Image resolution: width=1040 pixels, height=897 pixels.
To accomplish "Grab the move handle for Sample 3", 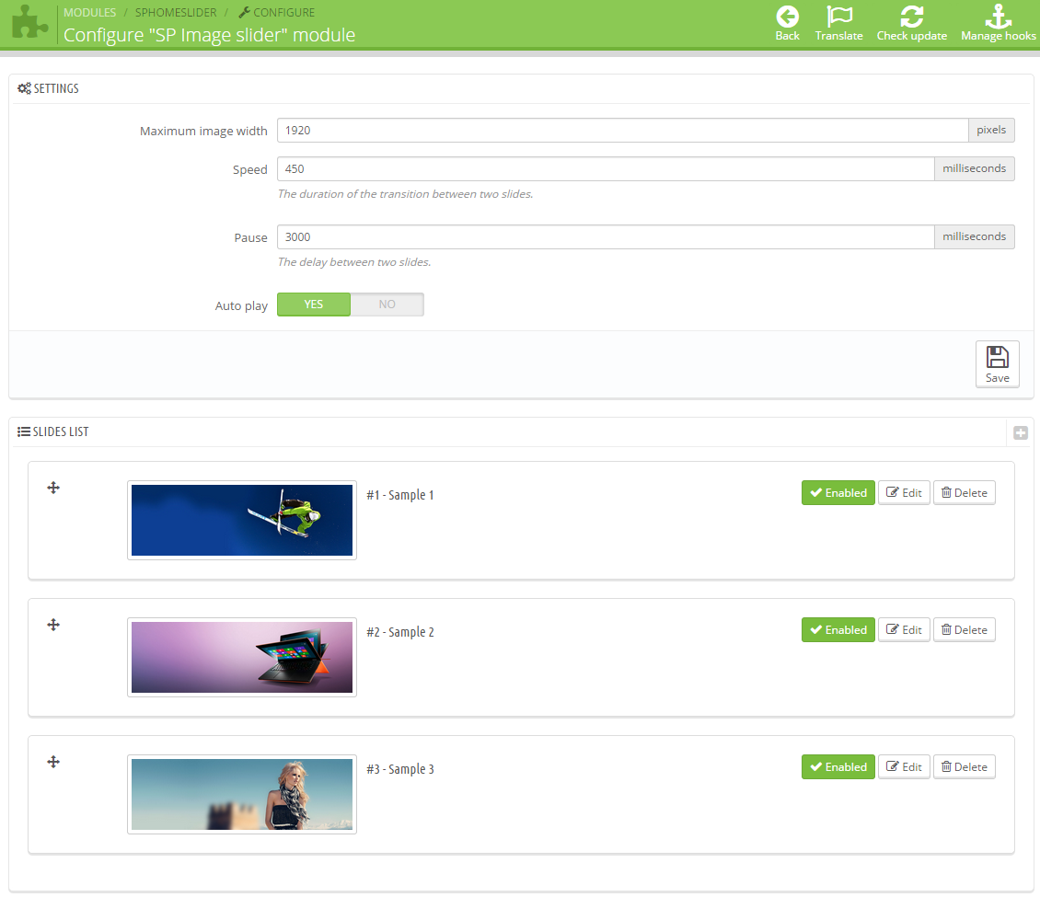I will 53,762.
